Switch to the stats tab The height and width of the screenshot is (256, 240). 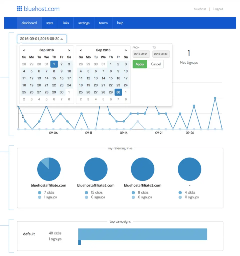(x=50, y=23)
